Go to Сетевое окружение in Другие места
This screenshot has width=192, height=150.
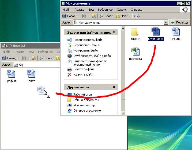[x=87, y=110]
